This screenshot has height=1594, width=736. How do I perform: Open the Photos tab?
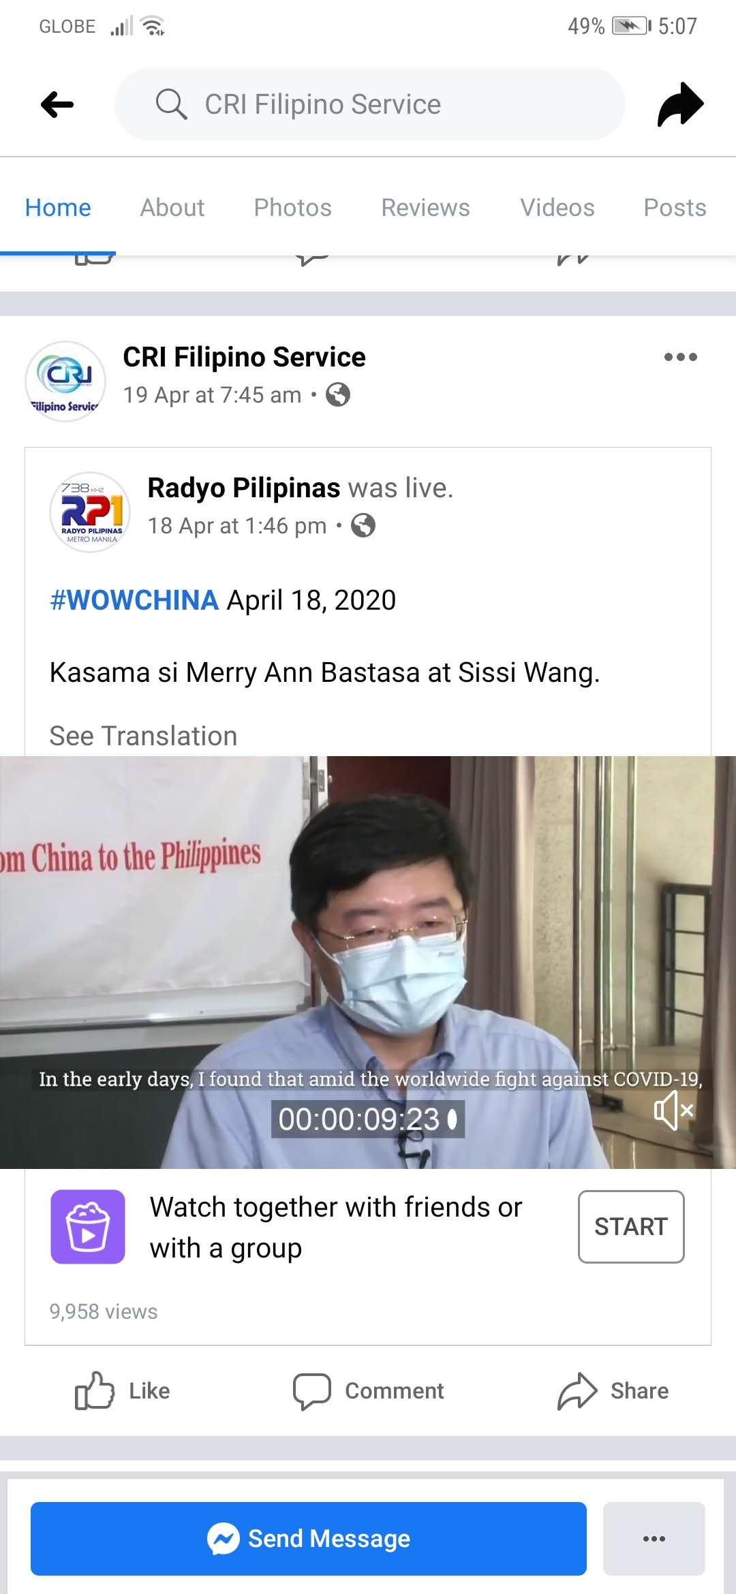point(293,208)
